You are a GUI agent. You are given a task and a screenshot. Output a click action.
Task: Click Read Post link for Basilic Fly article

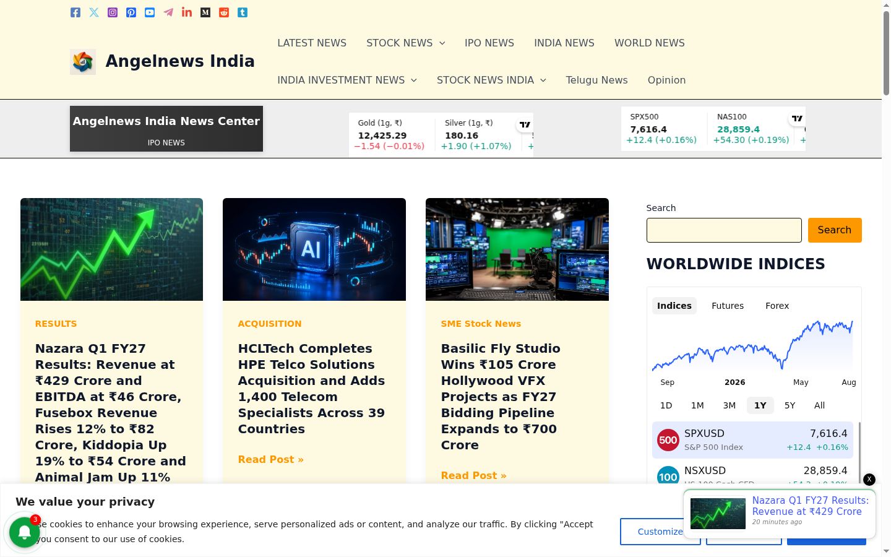click(474, 475)
